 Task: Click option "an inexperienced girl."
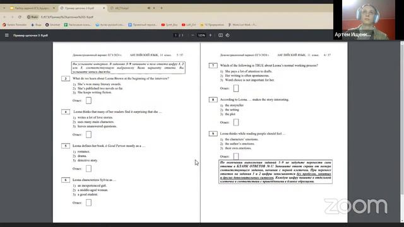[x=92, y=185]
